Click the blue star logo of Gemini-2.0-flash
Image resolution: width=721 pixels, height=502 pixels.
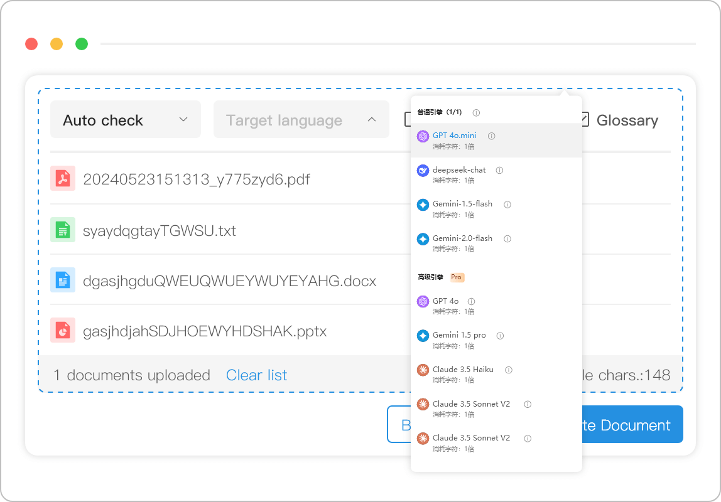pos(423,239)
